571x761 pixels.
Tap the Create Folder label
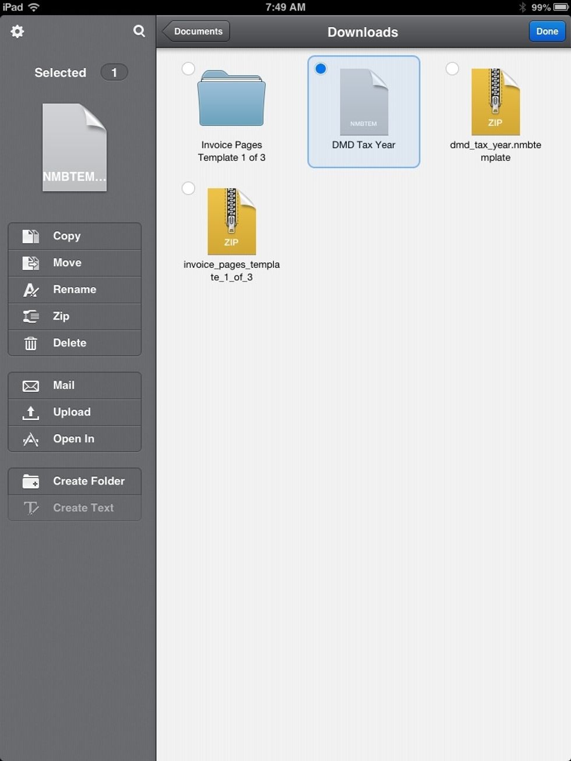(89, 481)
